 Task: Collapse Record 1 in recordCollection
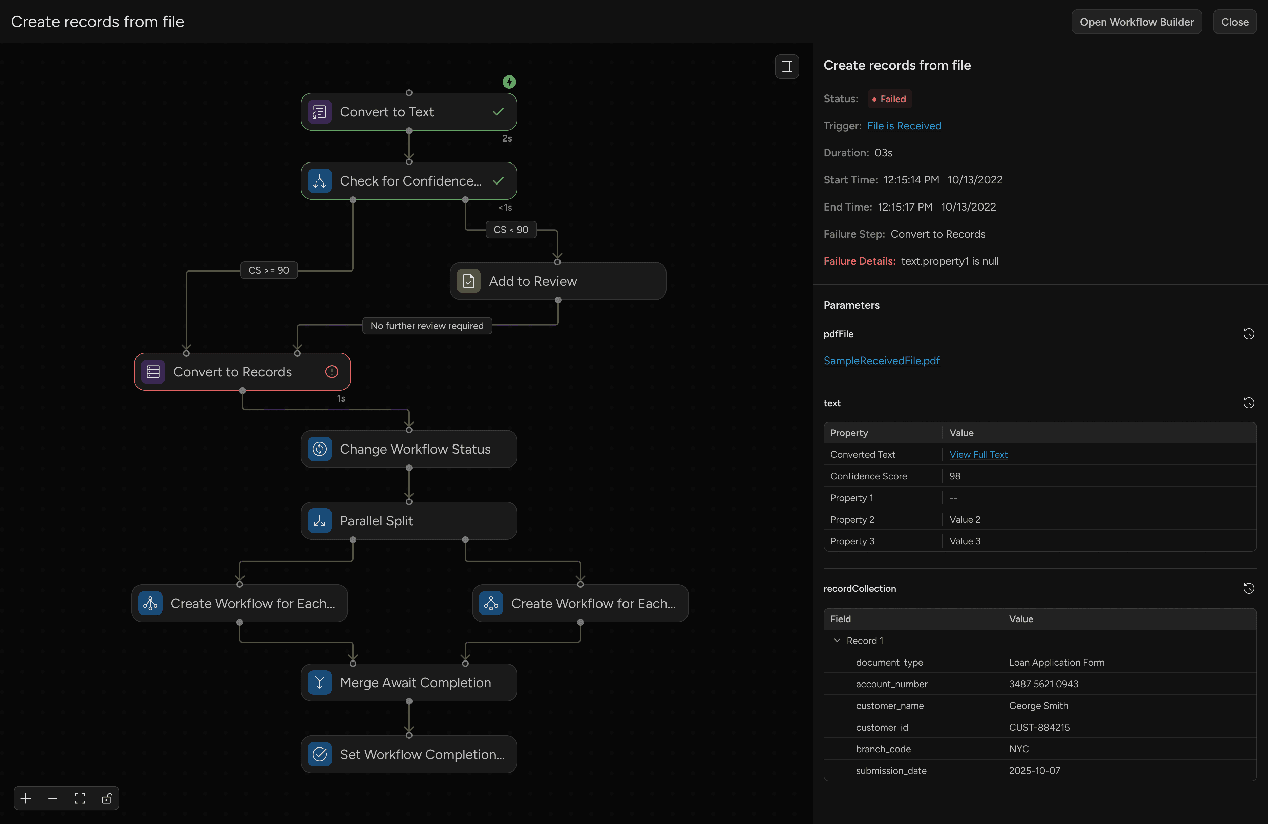[x=837, y=641]
